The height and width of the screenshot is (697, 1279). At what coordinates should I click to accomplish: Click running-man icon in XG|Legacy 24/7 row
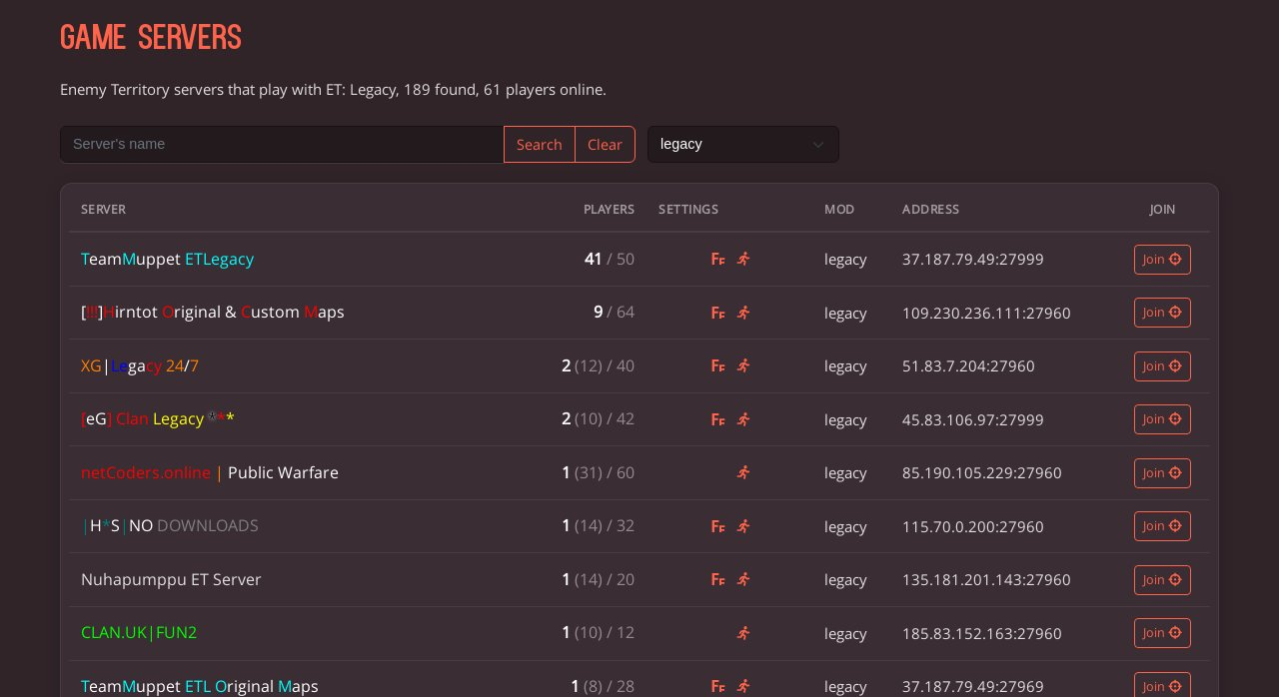click(743, 365)
